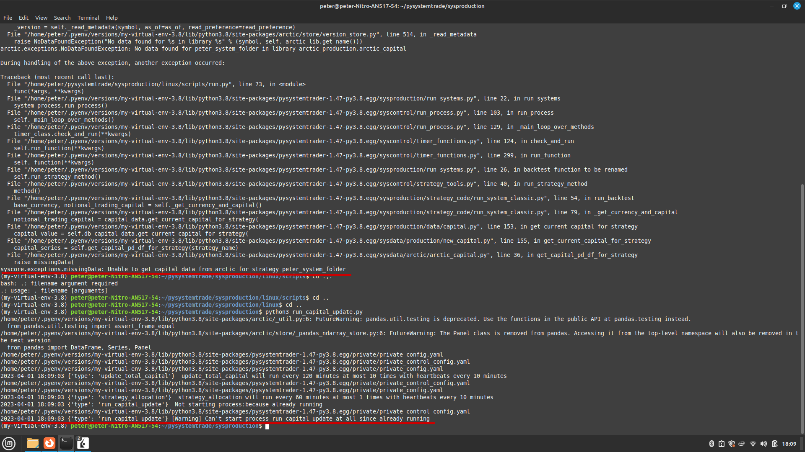Click 'arctic.exceptions.NoDataFoundException' line
The width and height of the screenshot is (805, 452).
click(x=203, y=49)
